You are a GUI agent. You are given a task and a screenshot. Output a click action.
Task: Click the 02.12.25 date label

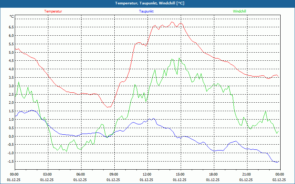tap(280, 180)
